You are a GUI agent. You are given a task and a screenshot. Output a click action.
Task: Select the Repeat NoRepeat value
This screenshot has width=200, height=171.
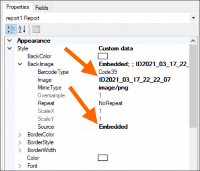tap(110, 103)
